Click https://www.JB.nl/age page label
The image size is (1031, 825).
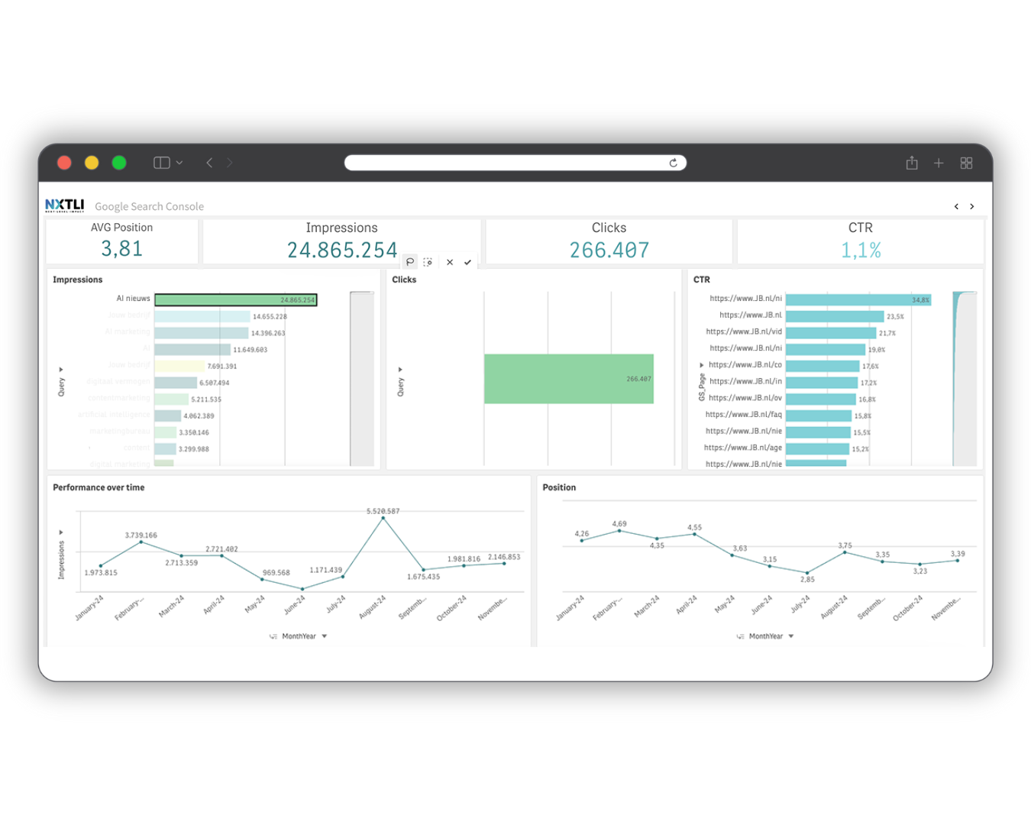pyautogui.click(x=743, y=448)
